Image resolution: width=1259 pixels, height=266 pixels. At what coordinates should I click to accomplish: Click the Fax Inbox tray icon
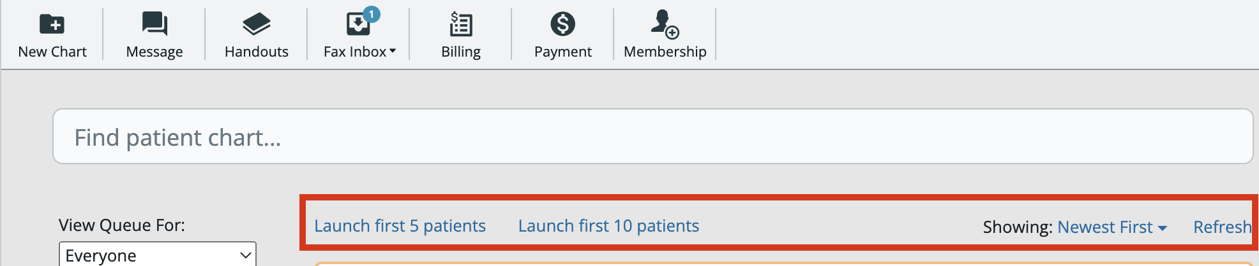pos(358,25)
